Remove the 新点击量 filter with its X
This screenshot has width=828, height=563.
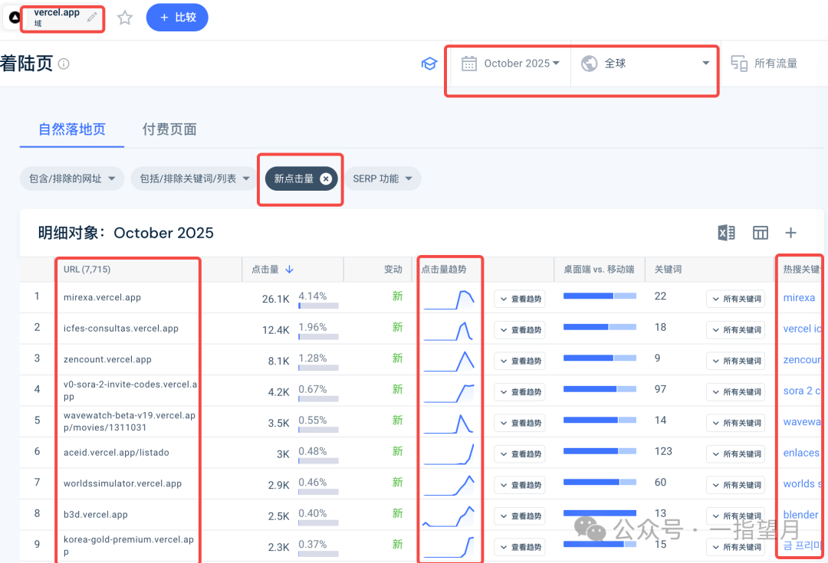[326, 179]
